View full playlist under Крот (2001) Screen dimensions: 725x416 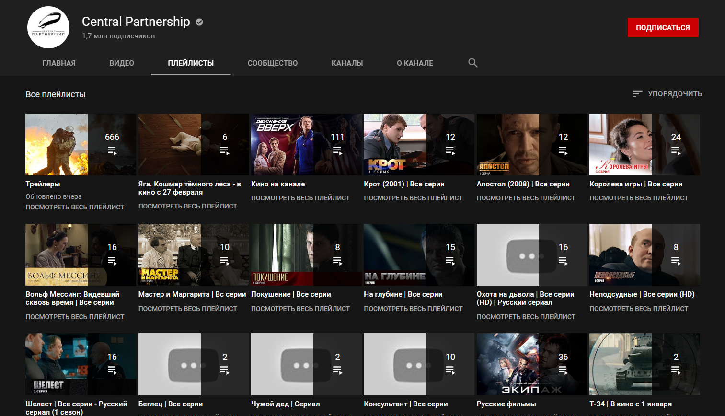(413, 198)
